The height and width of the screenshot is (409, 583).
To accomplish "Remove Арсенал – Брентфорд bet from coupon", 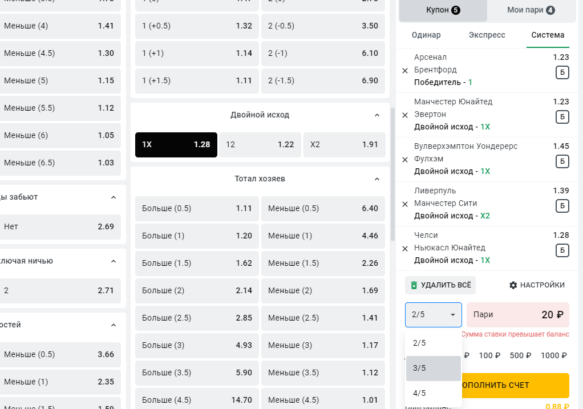I will pos(405,71).
